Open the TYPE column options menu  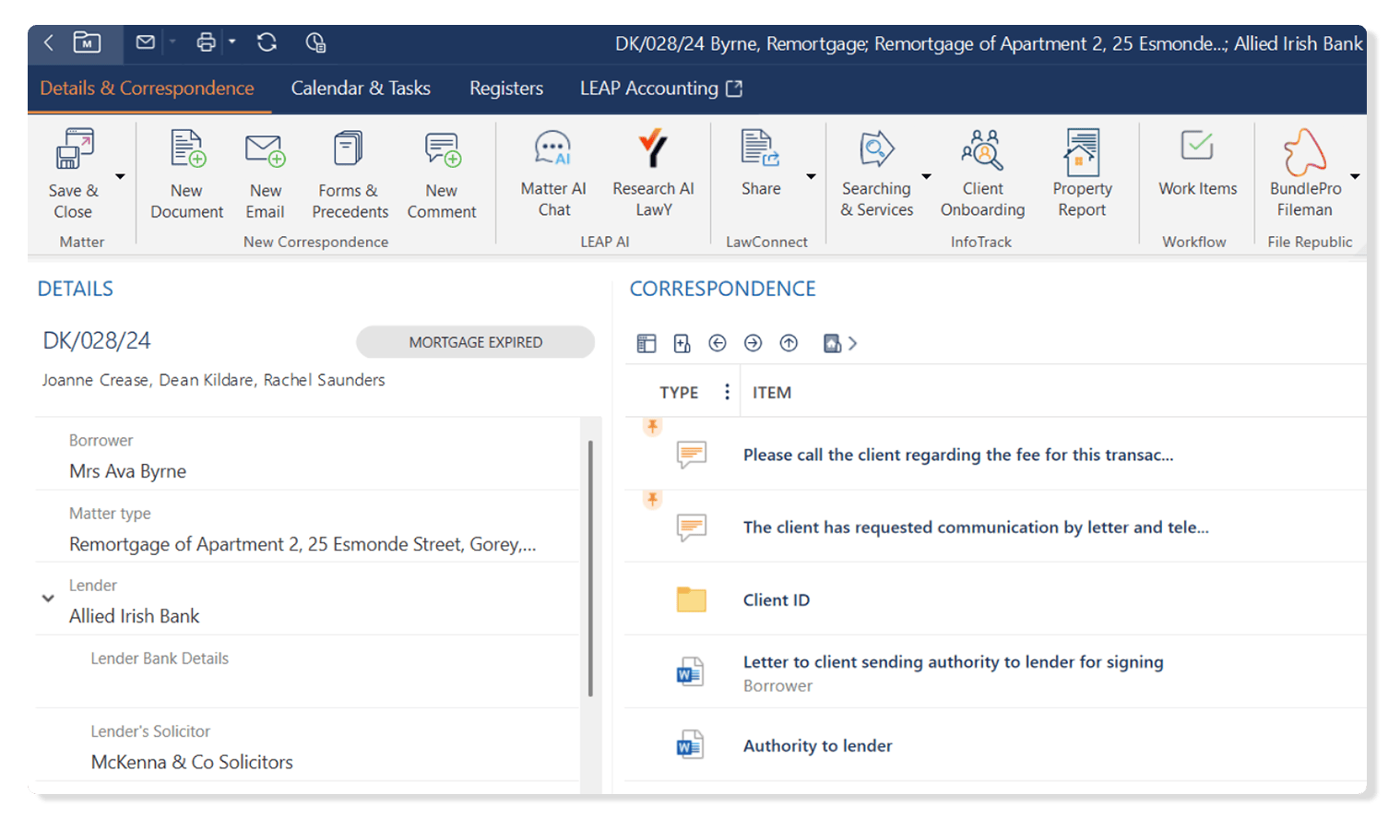727,392
